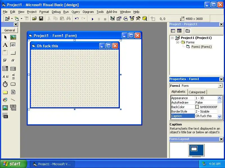Click Add Standard EXE Project toolbar icon

(x=7, y=18)
